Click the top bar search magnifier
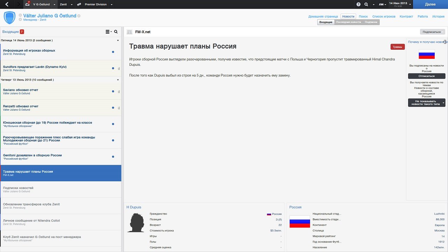Image resolution: width=448 pixels, height=252 pixels. pyautogui.click(x=366, y=5)
